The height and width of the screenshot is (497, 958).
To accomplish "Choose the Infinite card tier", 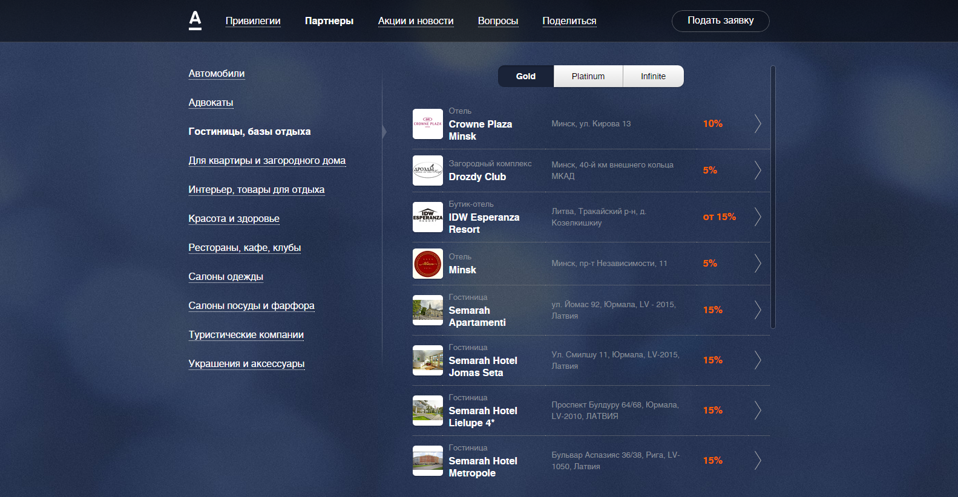I will [x=653, y=76].
